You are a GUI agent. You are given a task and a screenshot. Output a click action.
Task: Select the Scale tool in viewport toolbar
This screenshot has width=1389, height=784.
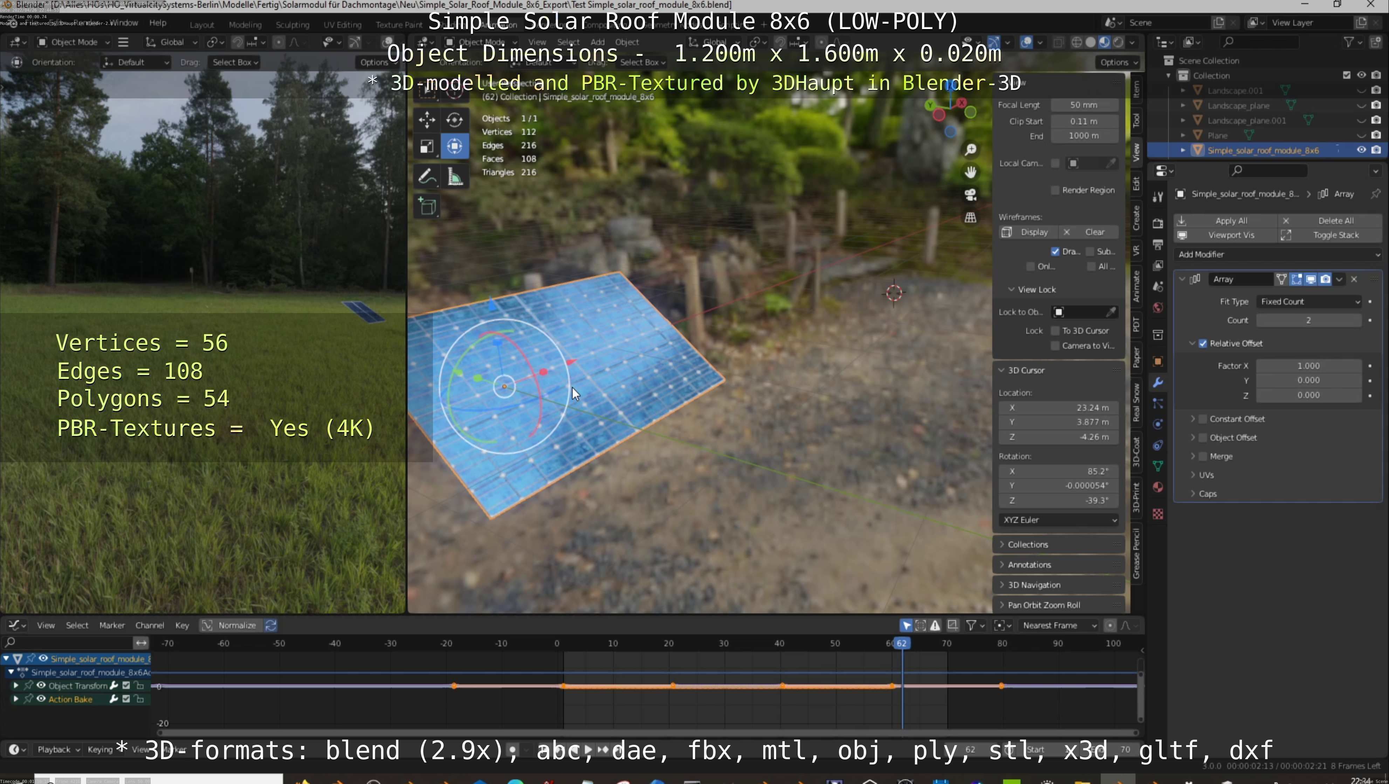(427, 147)
